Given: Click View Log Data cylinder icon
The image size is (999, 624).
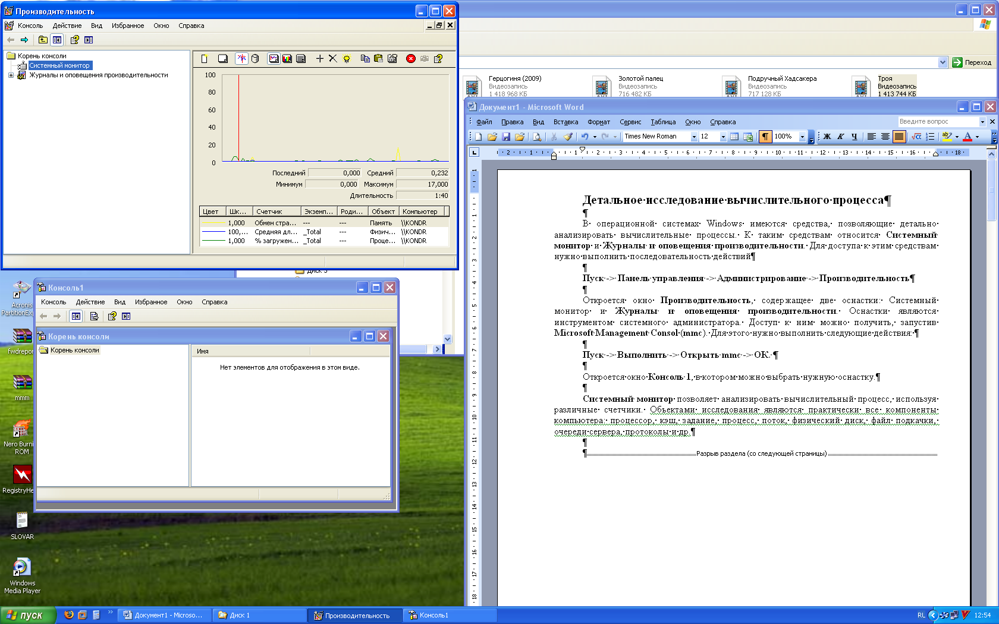Looking at the screenshot, I should coord(255,58).
